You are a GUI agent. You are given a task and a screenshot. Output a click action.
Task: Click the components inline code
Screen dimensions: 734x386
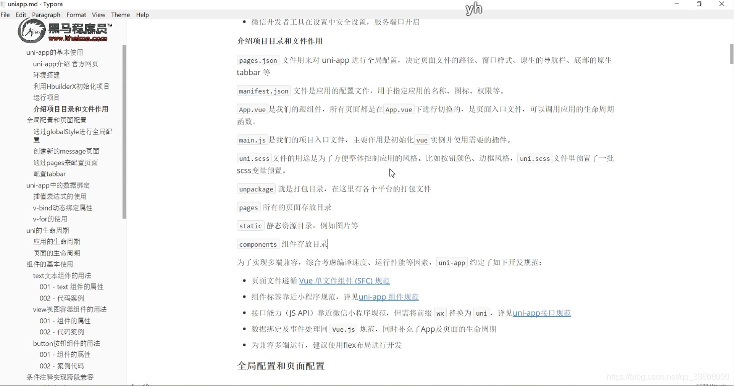click(258, 244)
